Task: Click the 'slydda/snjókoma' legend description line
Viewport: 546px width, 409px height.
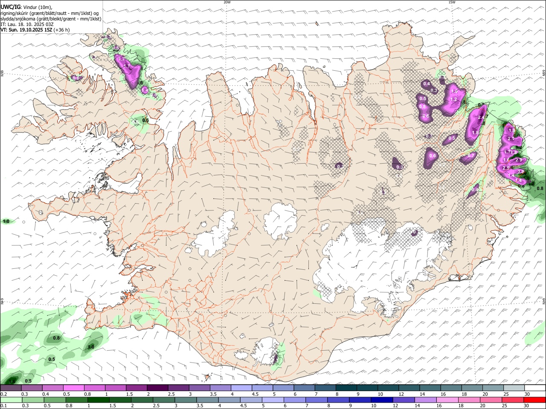Action: point(51,19)
